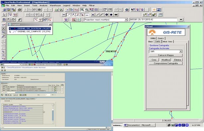Select the arrow Select tool
Screen dimensions: 204x131
[x=4, y=15]
